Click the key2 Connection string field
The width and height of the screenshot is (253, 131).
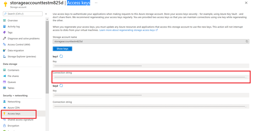[151, 106]
